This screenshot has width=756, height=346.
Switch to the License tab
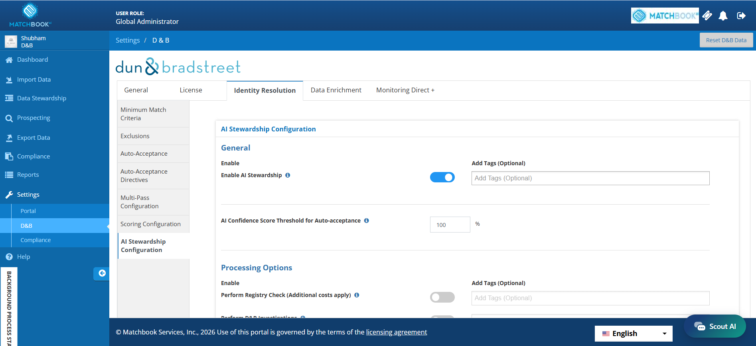191,90
